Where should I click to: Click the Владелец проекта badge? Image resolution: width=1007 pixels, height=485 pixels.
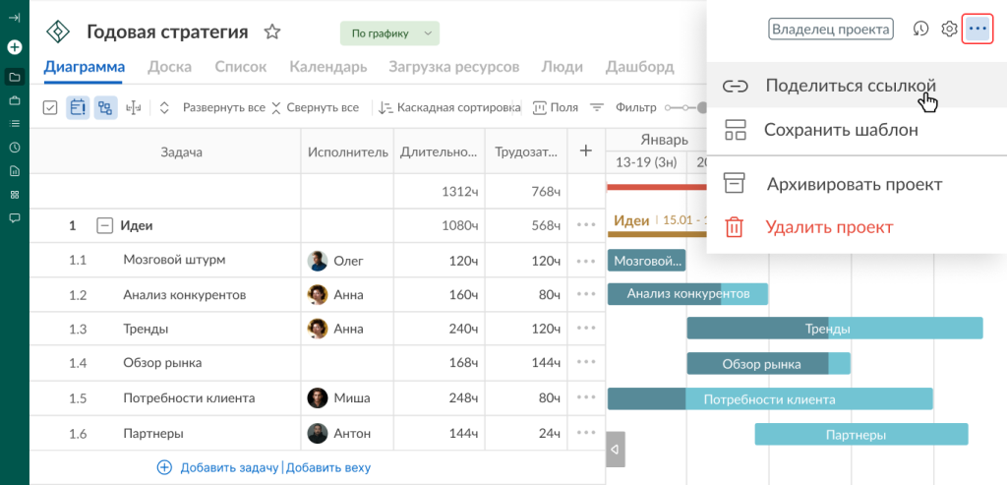(831, 29)
